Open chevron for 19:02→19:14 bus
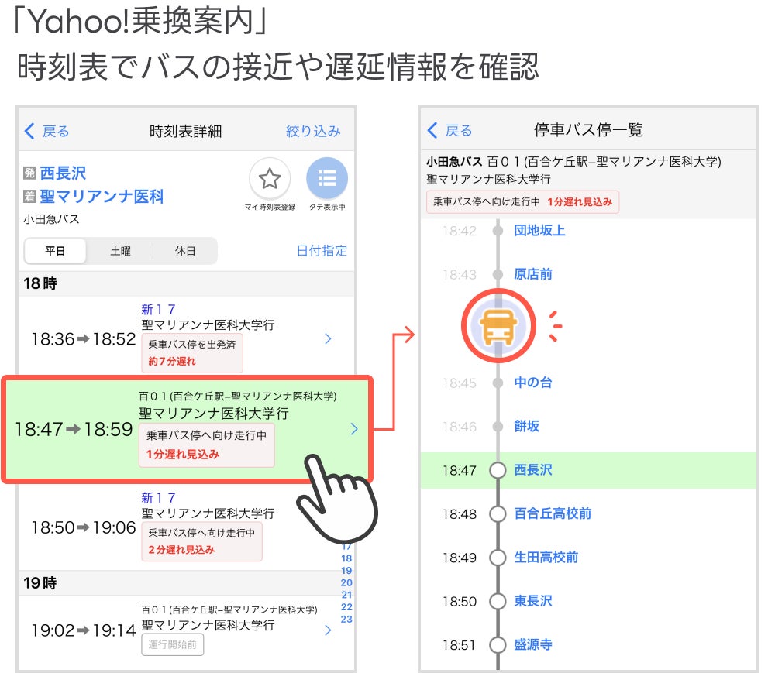 click(x=328, y=630)
